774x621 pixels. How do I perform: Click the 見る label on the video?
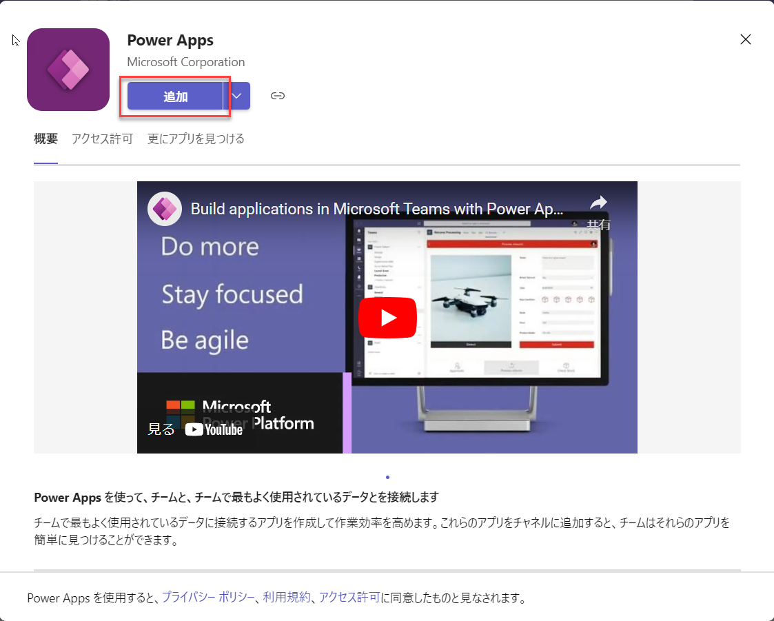(161, 429)
